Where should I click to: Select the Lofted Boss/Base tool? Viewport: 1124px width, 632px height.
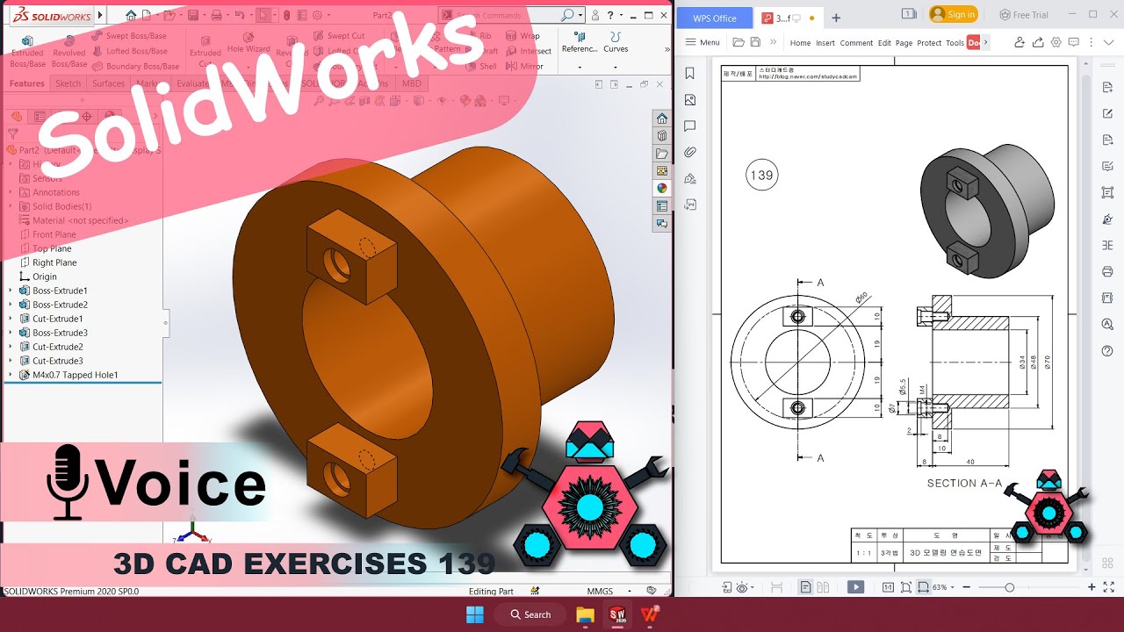pos(128,51)
